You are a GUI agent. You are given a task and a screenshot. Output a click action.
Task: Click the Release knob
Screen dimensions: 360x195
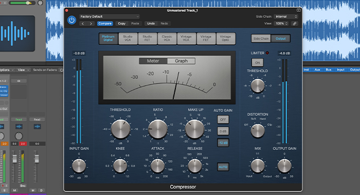pyautogui.click(x=195, y=166)
